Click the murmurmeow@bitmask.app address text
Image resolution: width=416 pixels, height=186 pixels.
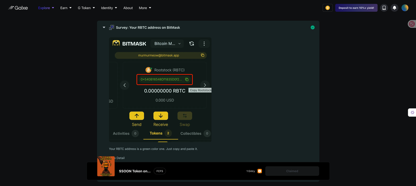159,56
